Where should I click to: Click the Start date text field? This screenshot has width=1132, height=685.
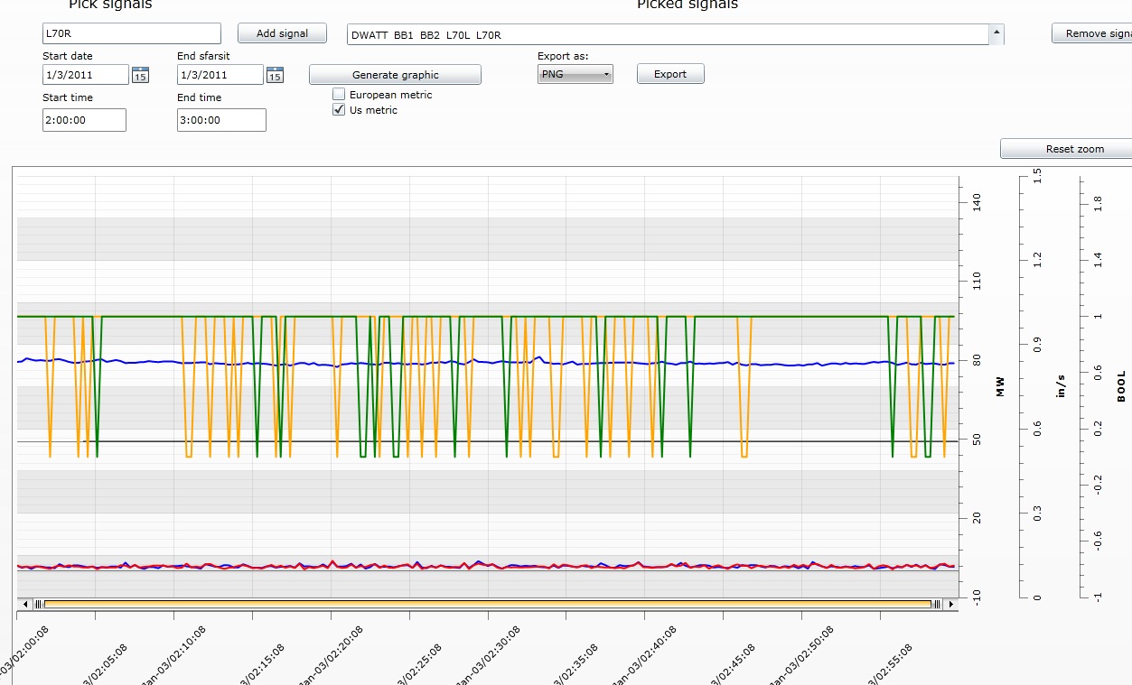pyautogui.click(x=85, y=75)
